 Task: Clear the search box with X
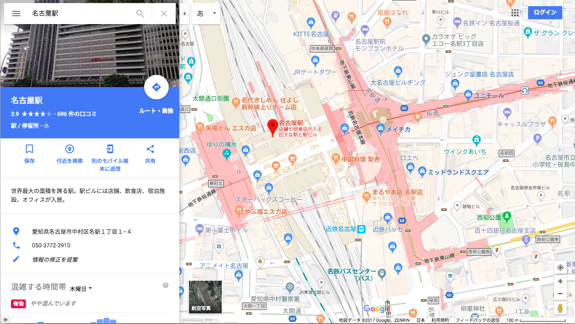click(164, 14)
